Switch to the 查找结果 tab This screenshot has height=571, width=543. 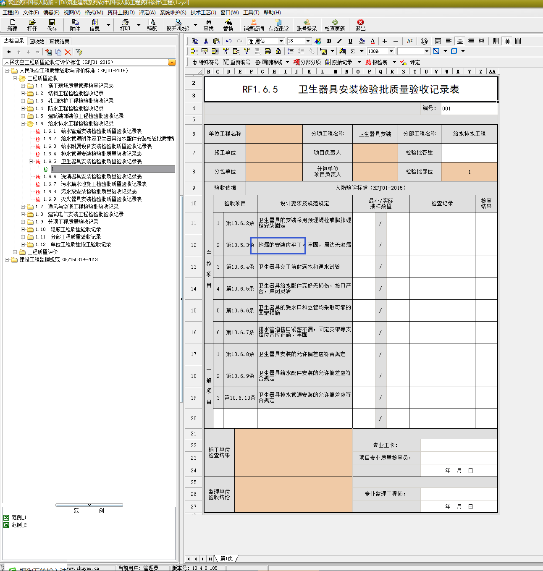coord(60,42)
